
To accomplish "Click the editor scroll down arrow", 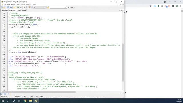I will click(123, 90).
